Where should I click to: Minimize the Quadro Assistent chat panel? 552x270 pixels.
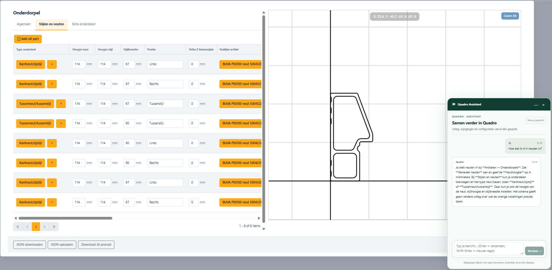(x=536, y=105)
